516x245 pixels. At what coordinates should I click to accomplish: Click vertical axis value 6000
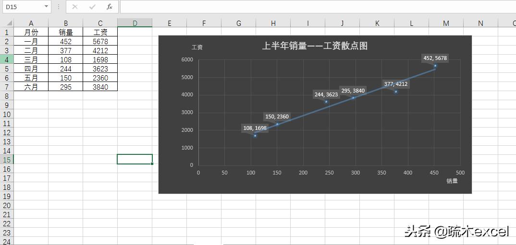[187, 60]
